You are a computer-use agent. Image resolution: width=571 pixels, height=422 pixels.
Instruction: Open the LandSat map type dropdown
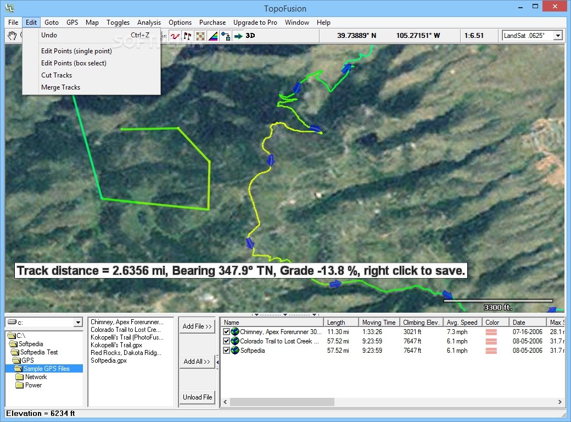click(x=558, y=36)
